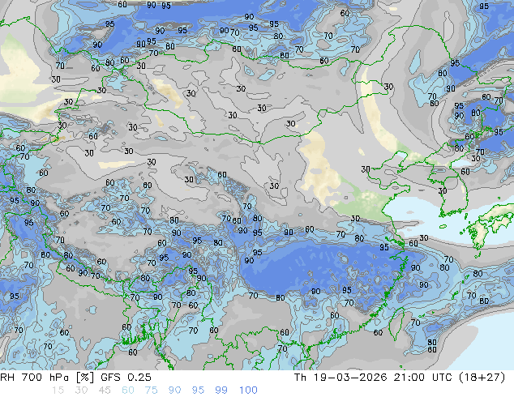
Task: Click the "(18+27)" forecast run text
Action: pyautogui.click(x=483, y=378)
